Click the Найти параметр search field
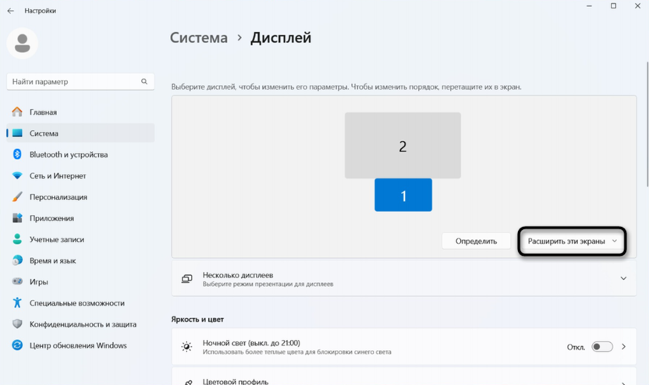Viewport: 649px width, 385px height. [80, 82]
